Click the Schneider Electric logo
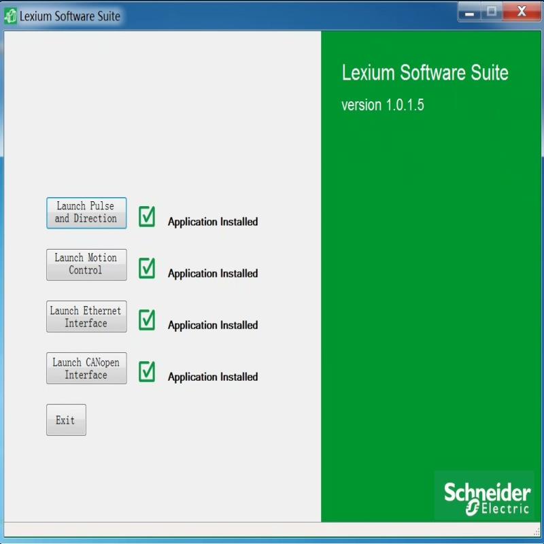The width and height of the screenshot is (544, 544). click(486, 498)
